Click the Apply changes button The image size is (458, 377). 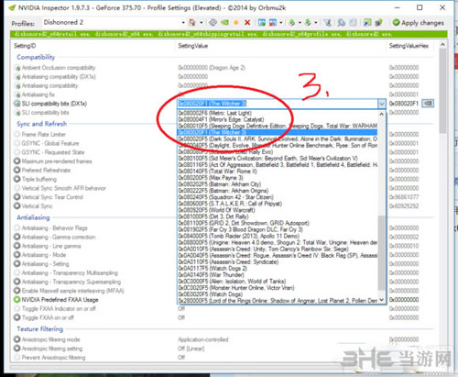[419, 23]
